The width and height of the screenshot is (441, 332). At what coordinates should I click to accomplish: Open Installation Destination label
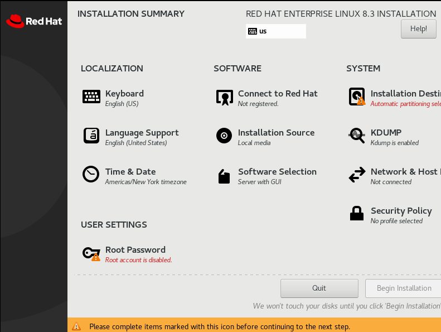point(405,94)
